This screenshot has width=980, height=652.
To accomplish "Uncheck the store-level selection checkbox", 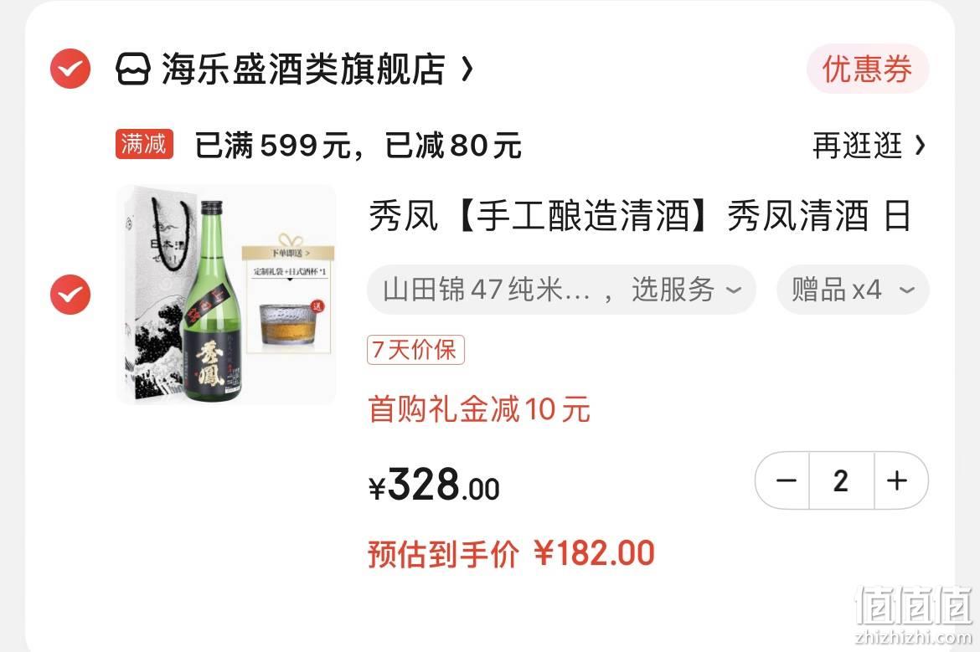I will [x=70, y=69].
